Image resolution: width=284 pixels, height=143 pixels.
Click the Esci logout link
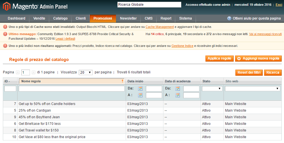click(x=279, y=5)
